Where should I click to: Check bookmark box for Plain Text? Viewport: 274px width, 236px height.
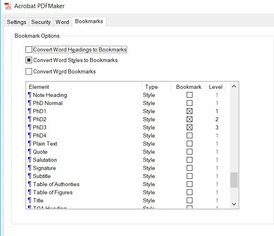(x=190, y=144)
